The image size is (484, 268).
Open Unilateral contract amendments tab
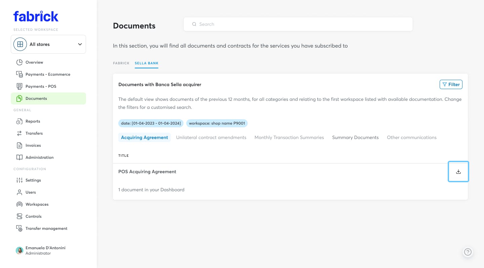click(211, 137)
